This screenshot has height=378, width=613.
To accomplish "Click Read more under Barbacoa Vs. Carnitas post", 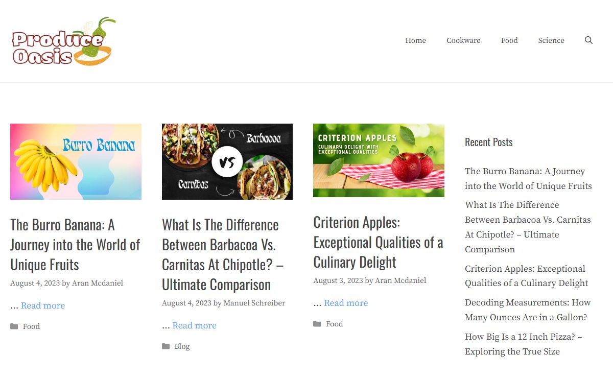I will pyautogui.click(x=194, y=325).
